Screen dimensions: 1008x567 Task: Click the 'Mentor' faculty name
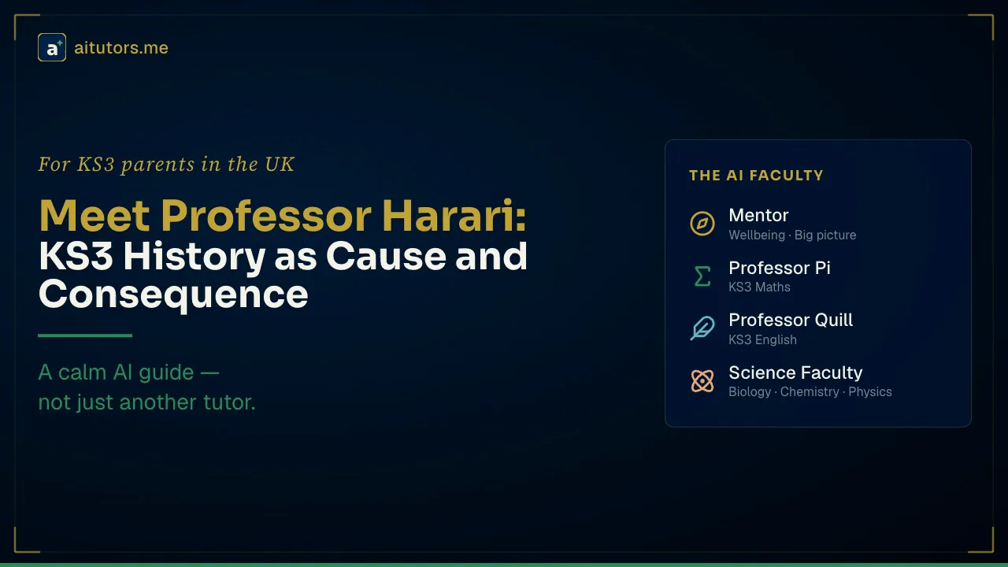758,215
